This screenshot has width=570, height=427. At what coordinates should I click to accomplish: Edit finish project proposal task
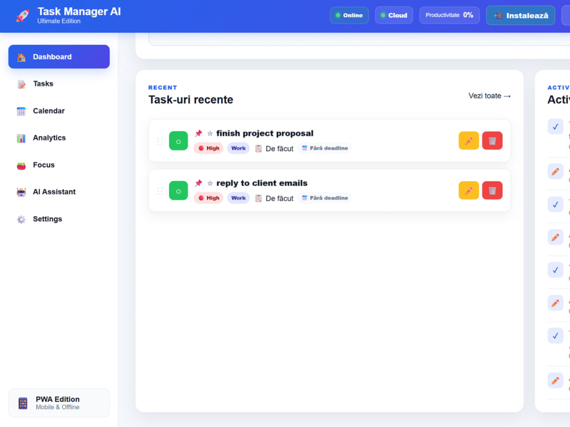coord(469,141)
